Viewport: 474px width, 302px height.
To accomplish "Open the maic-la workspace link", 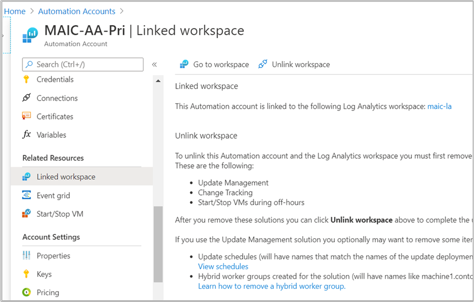I will [439, 106].
